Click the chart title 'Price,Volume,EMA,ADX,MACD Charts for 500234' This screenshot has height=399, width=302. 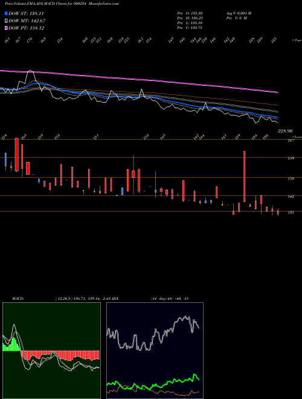[x=46, y=4]
